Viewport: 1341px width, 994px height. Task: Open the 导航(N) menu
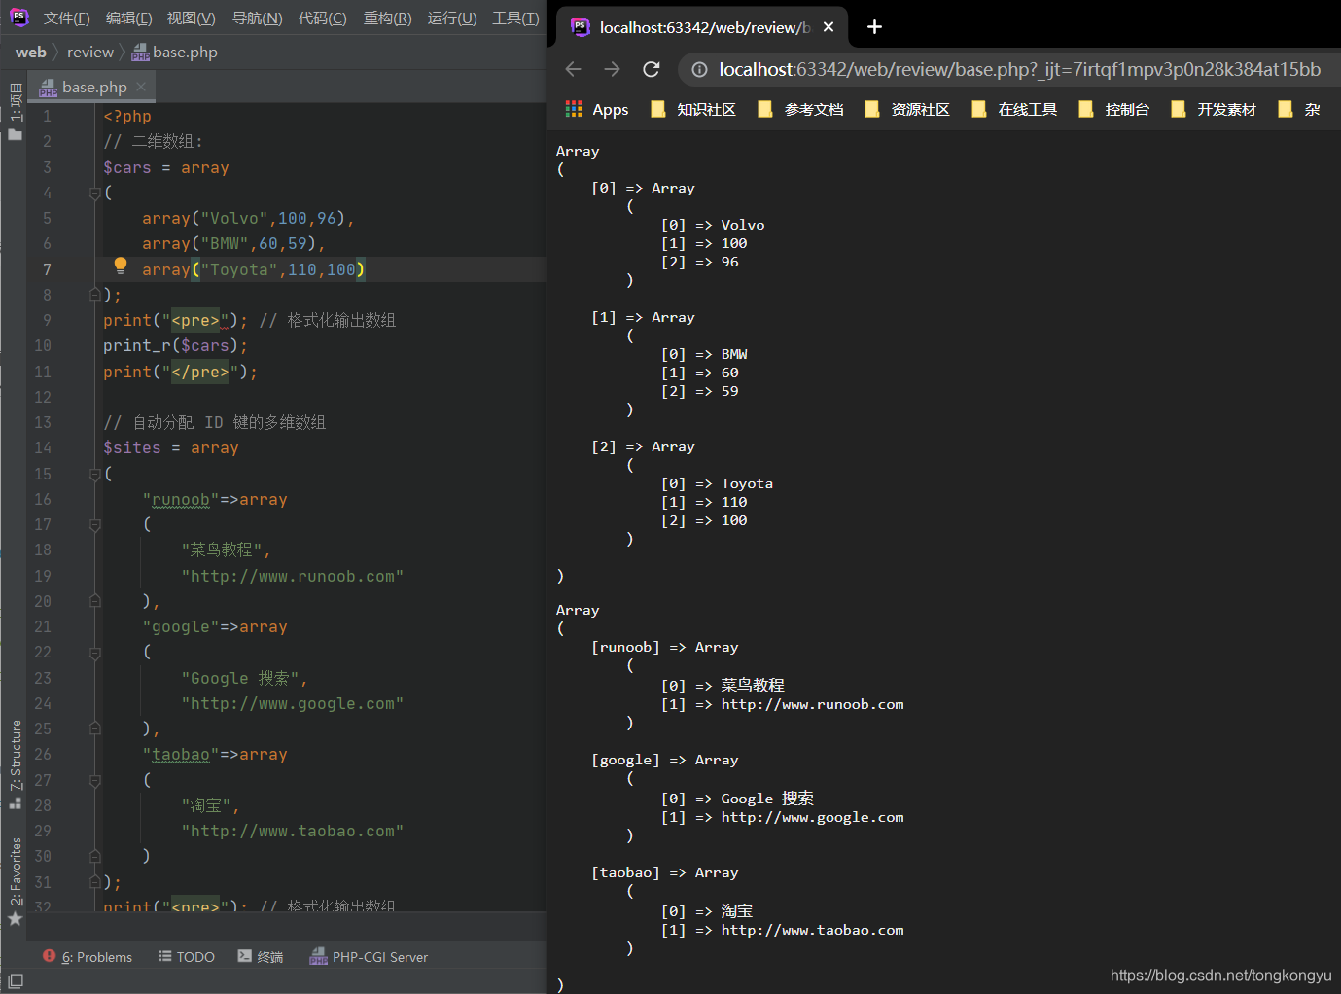coord(257,18)
